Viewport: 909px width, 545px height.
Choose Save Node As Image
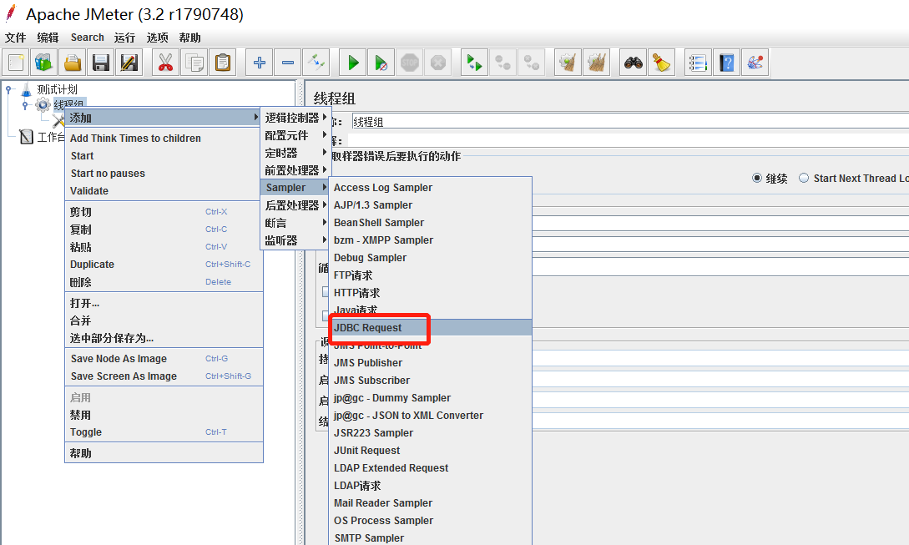pyautogui.click(x=163, y=358)
